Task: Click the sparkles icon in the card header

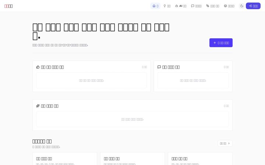Action: coord(38,106)
